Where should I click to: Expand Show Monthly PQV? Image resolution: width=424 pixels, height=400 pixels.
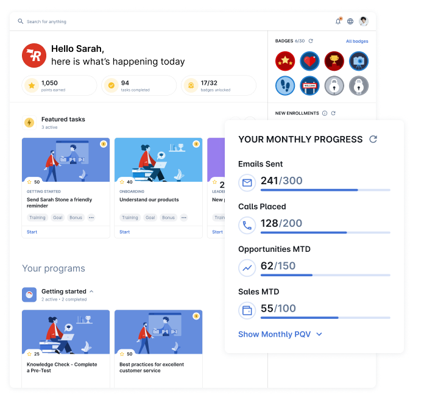tap(280, 334)
